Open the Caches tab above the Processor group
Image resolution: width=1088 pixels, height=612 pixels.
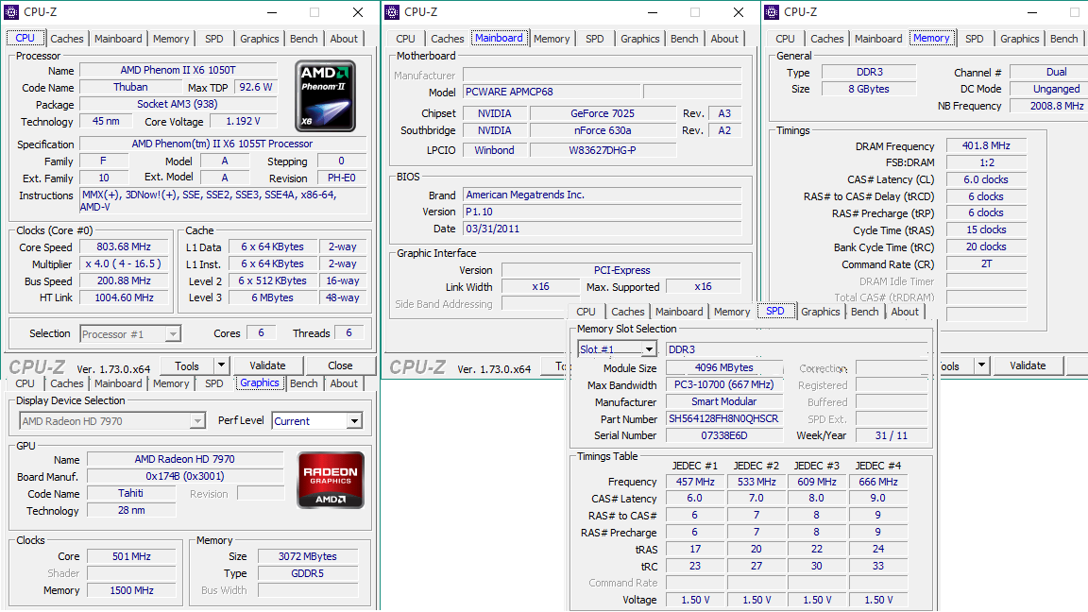(67, 38)
